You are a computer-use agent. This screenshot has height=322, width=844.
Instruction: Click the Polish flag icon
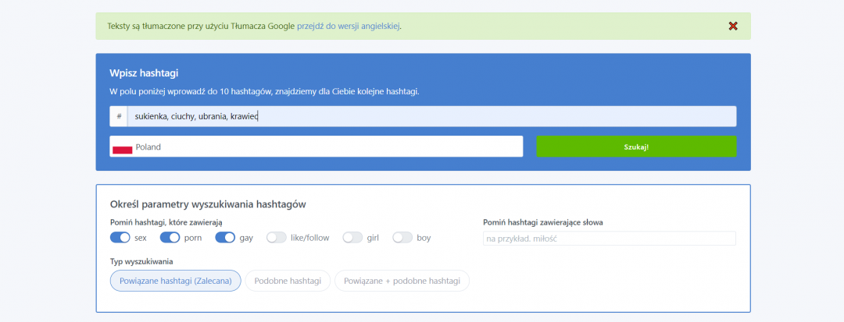pyautogui.click(x=122, y=147)
